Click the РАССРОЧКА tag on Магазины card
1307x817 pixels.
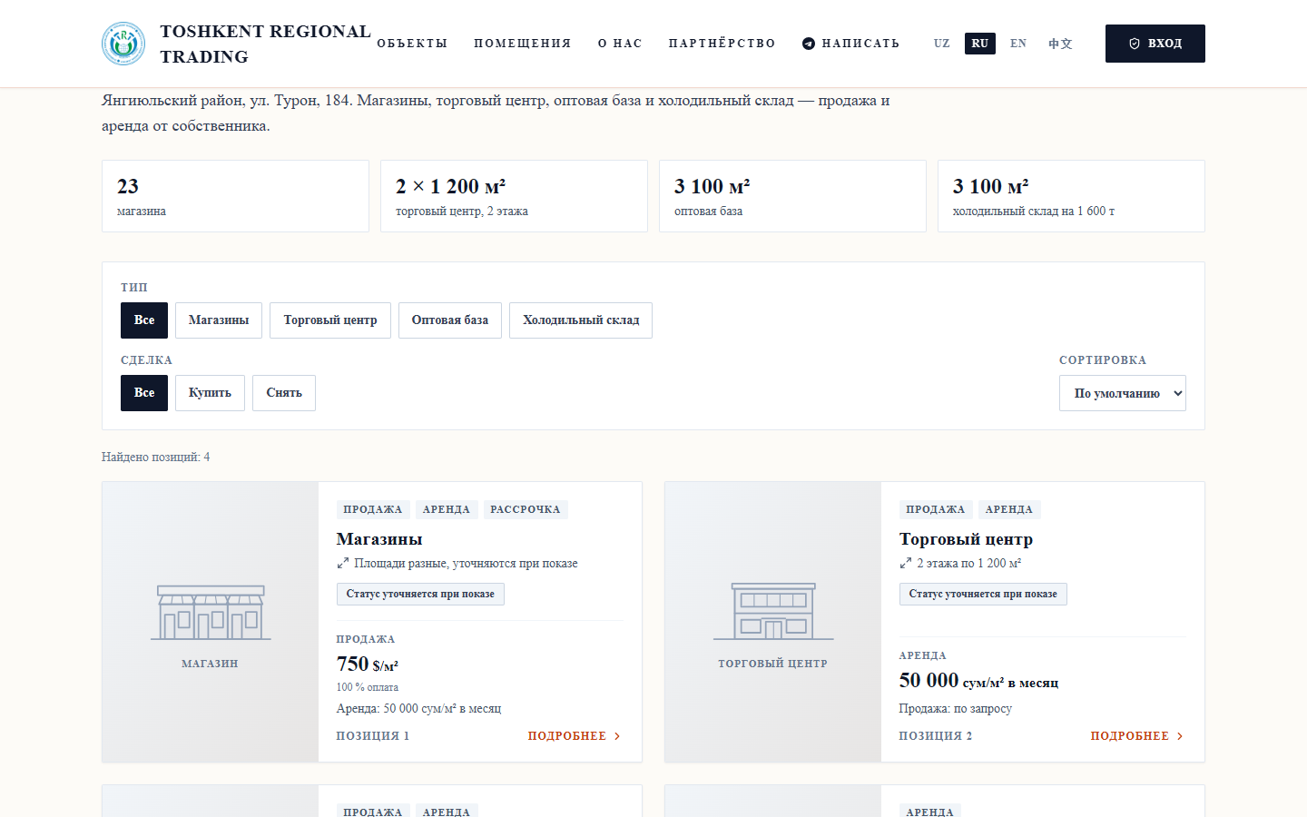point(526,509)
